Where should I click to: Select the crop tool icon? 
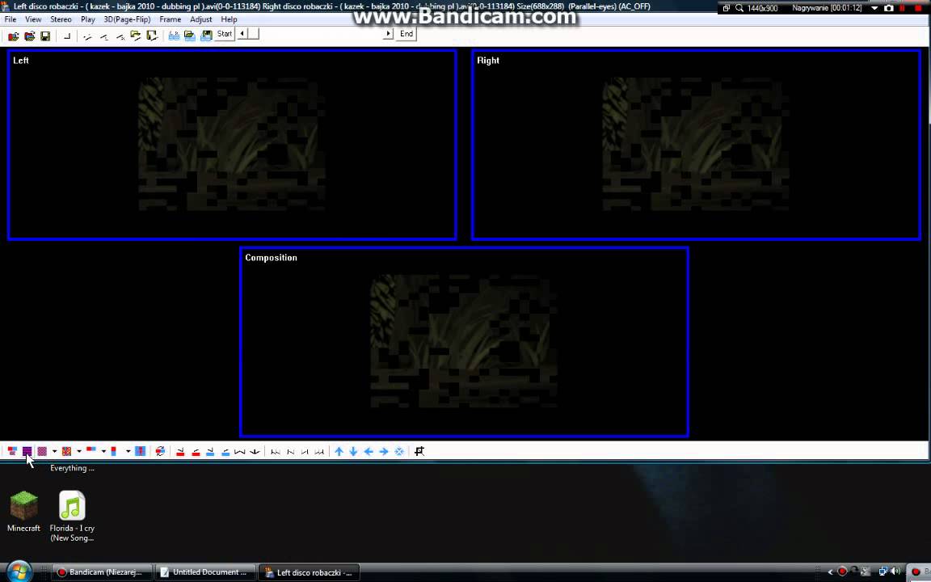pos(419,451)
